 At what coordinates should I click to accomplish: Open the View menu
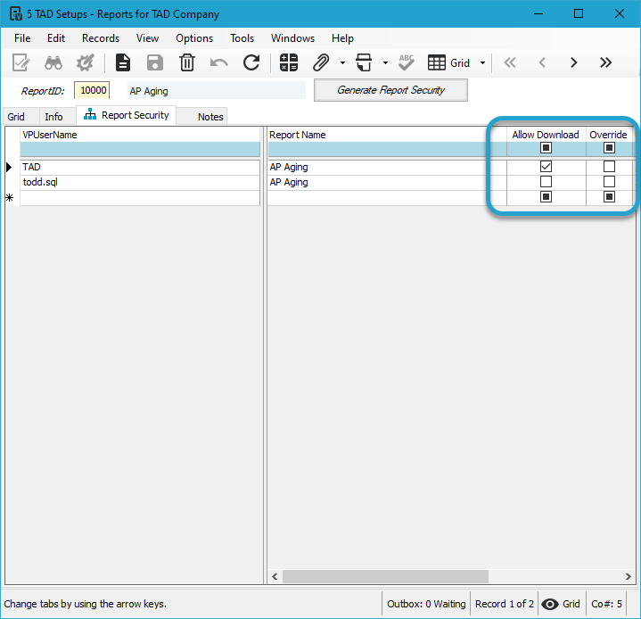tap(147, 38)
